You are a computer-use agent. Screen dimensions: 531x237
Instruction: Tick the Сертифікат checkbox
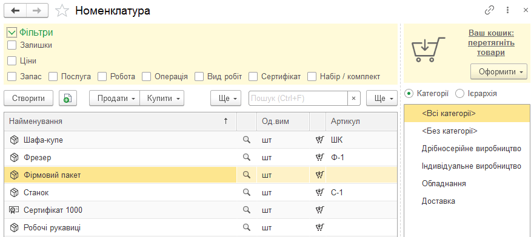point(253,77)
